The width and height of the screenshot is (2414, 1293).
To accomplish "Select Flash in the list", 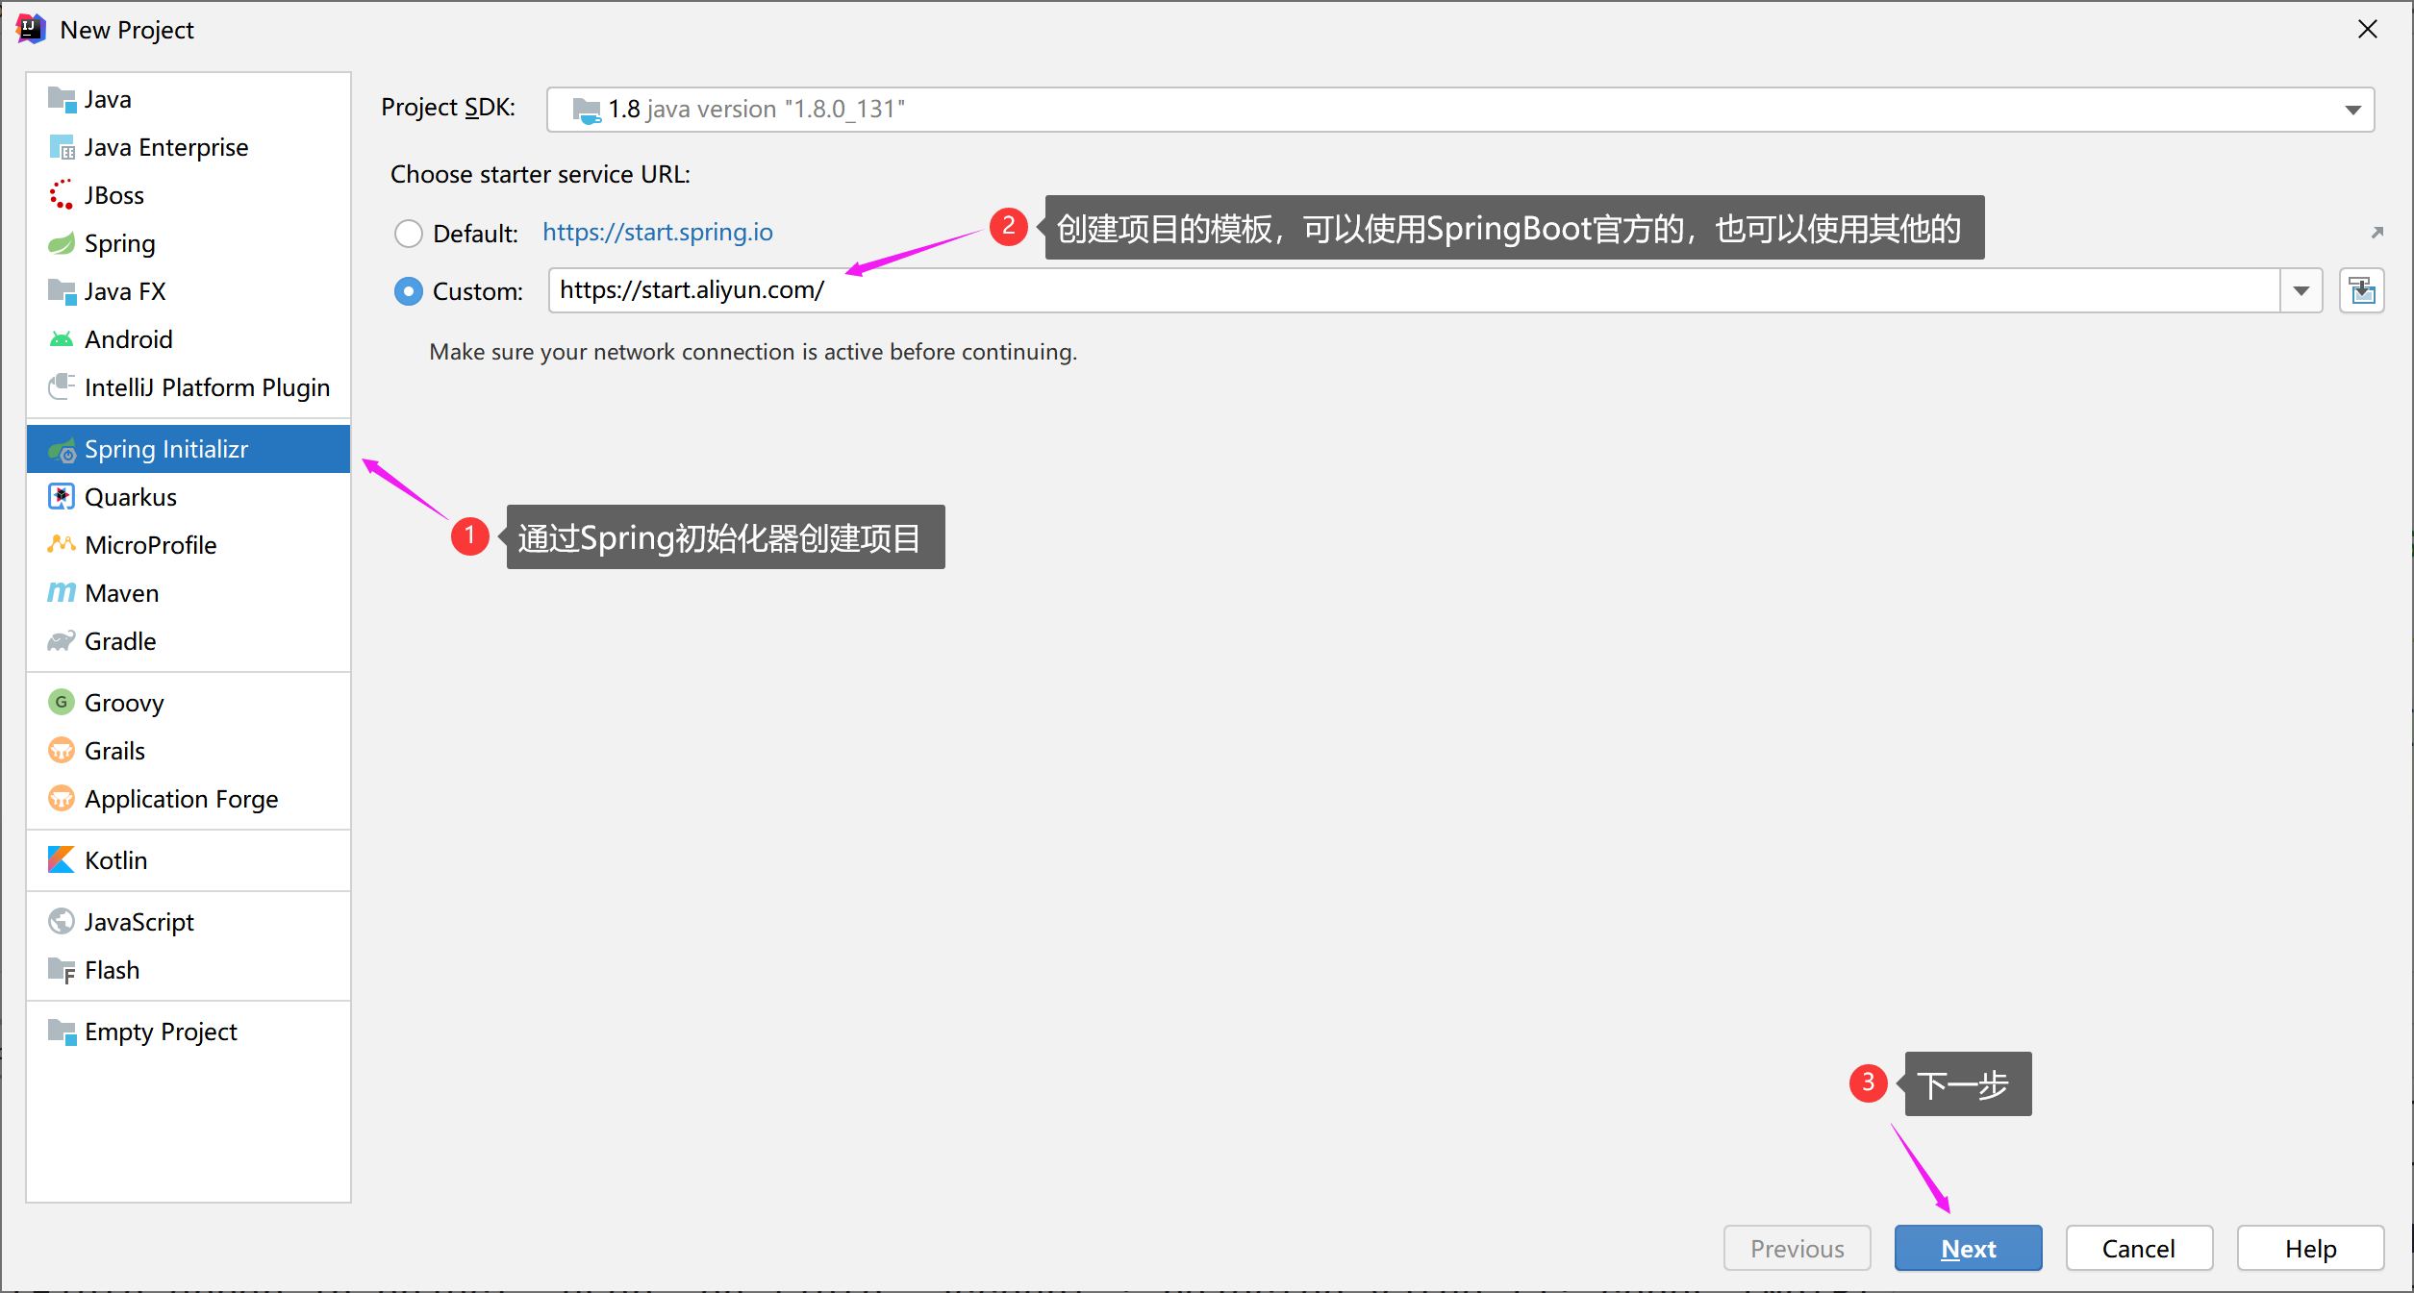I will point(189,970).
